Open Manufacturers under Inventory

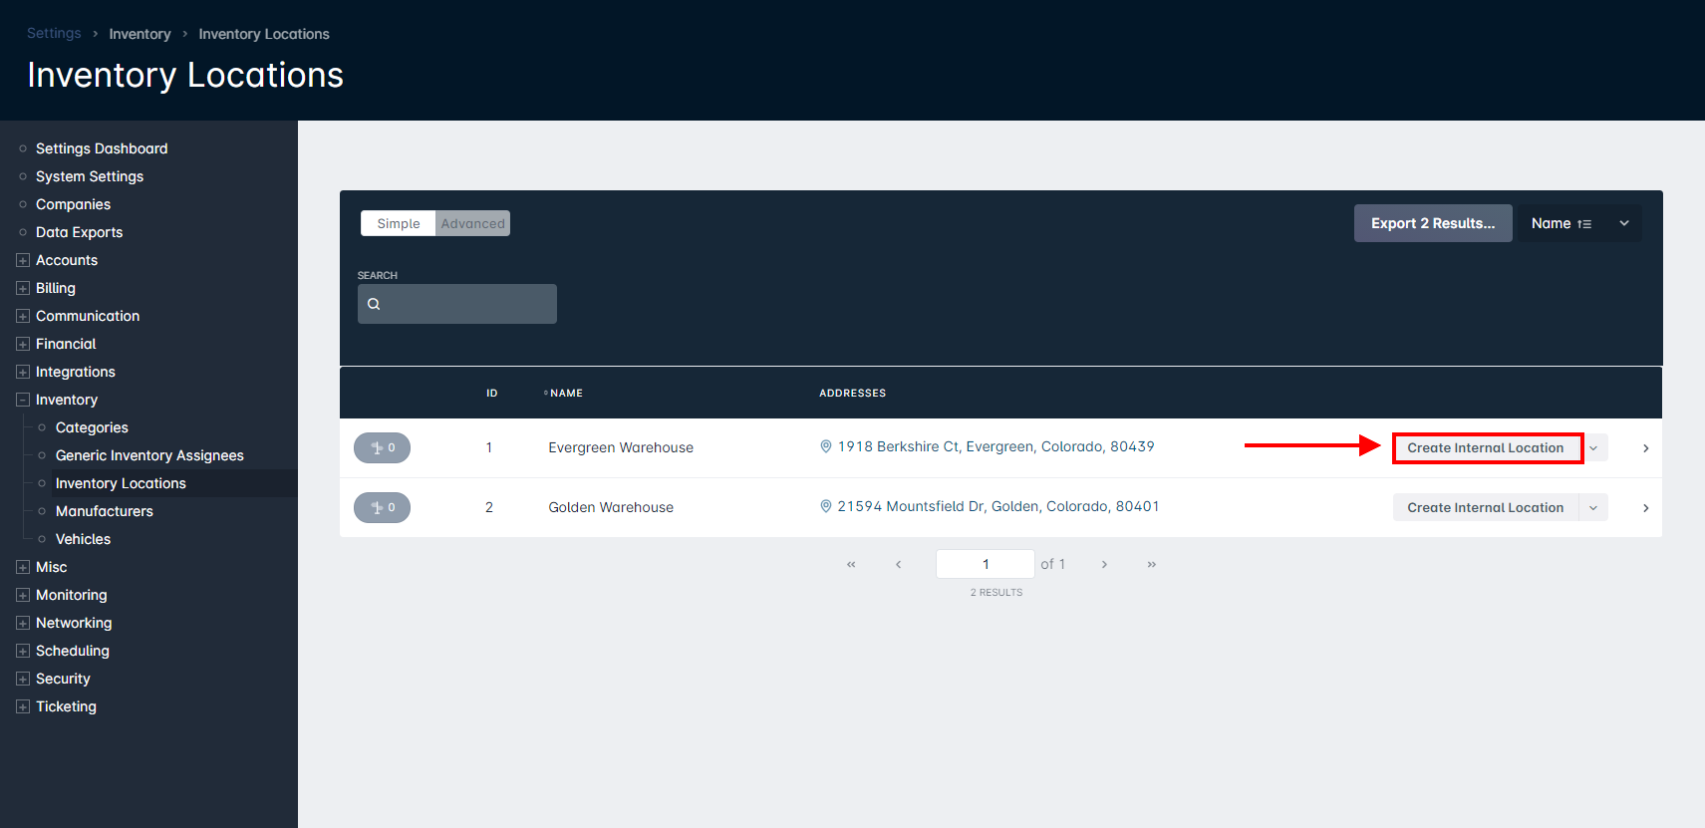click(105, 511)
